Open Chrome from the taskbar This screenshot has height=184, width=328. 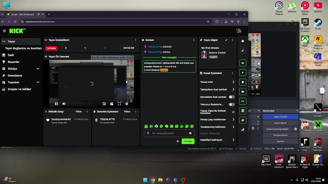[x=153, y=180]
